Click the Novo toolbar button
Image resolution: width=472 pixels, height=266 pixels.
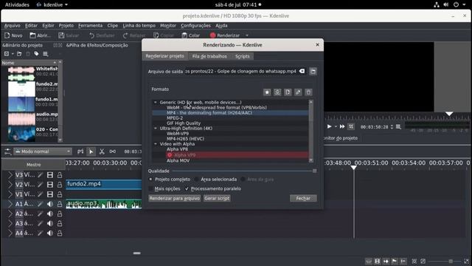[13, 35]
